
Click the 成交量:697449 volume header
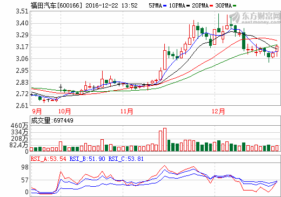click(x=52, y=120)
